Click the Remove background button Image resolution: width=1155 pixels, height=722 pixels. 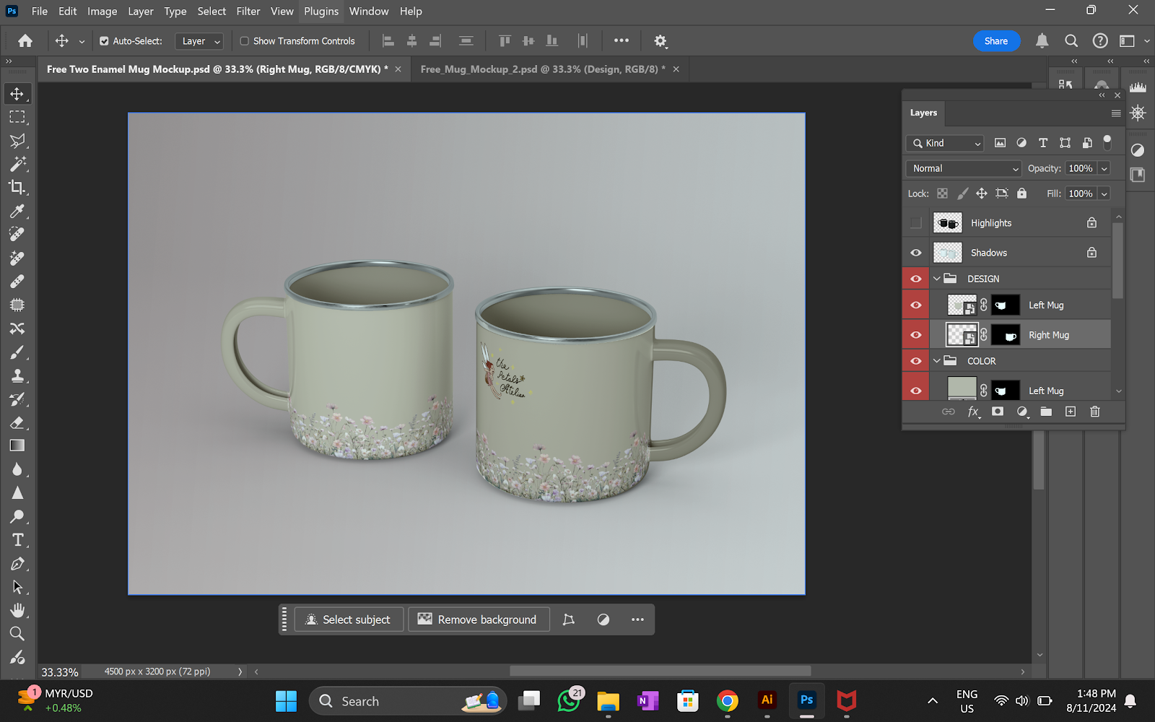(478, 619)
